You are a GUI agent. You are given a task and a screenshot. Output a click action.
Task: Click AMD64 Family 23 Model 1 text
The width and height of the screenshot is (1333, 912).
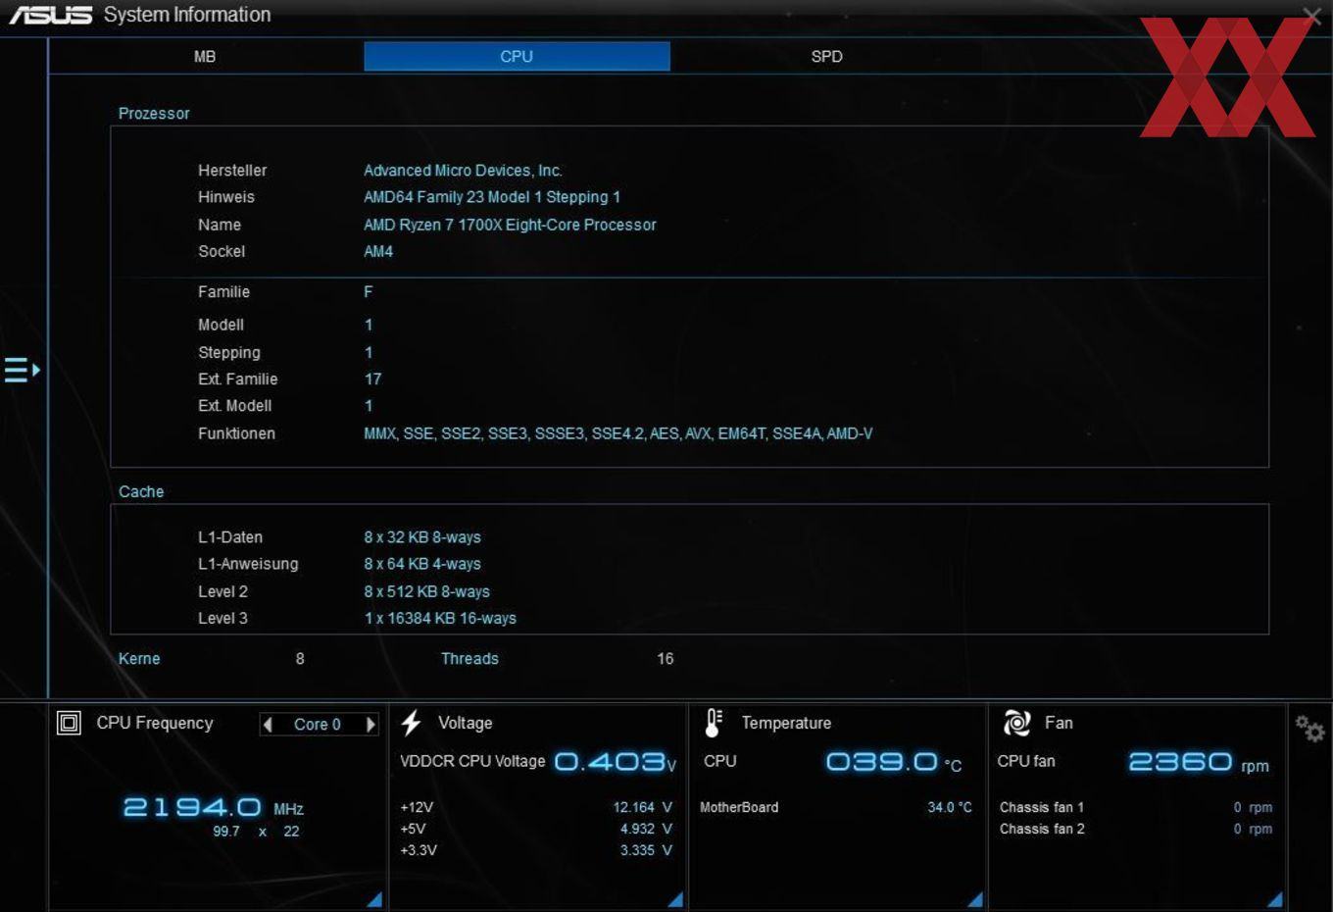pos(492,197)
